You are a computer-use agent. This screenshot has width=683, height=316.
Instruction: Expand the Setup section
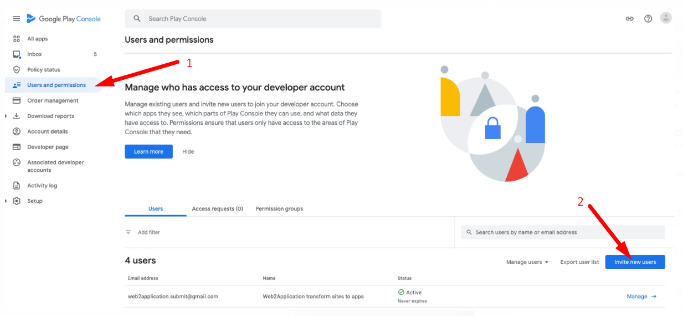[x=6, y=201]
